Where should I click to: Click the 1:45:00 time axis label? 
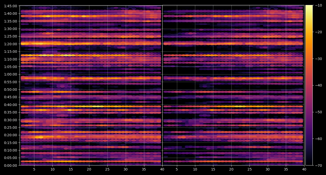click(11, 6)
